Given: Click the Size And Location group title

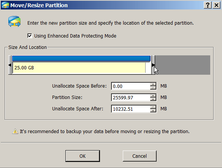Looking at the screenshot, I should (27, 47).
